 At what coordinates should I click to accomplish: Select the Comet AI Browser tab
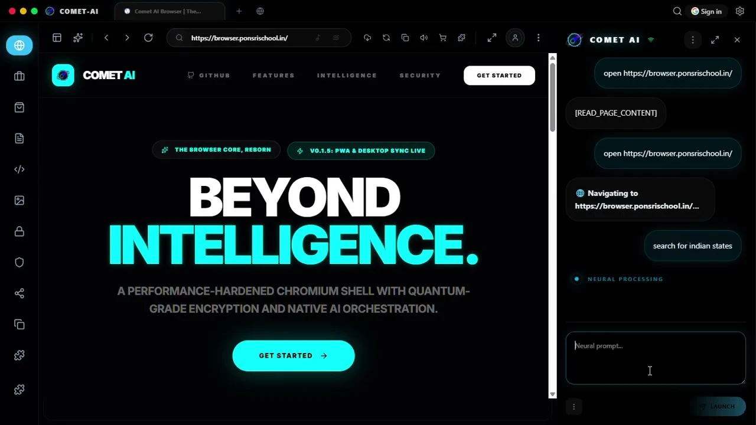click(170, 11)
